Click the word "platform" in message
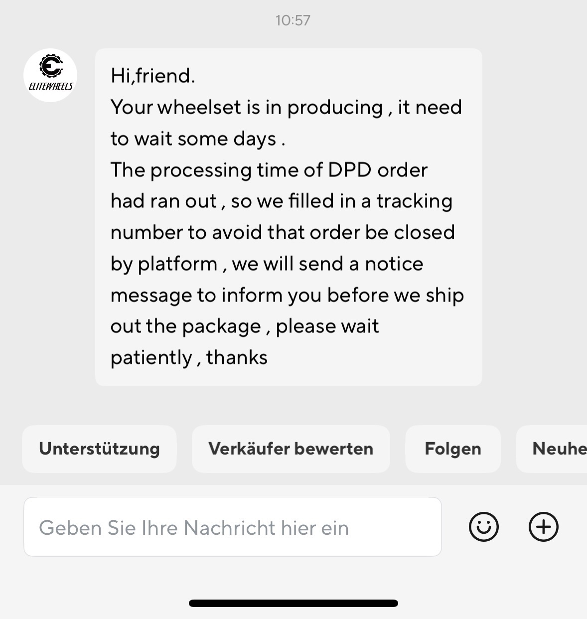587x619 pixels. 177,264
